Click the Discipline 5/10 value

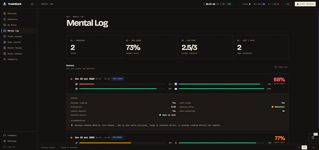pyautogui.click(x=173, y=107)
